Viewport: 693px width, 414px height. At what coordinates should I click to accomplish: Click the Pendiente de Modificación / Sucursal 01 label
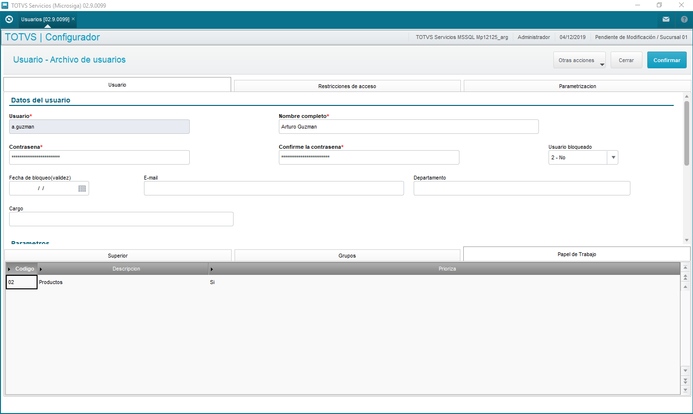(641, 37)
